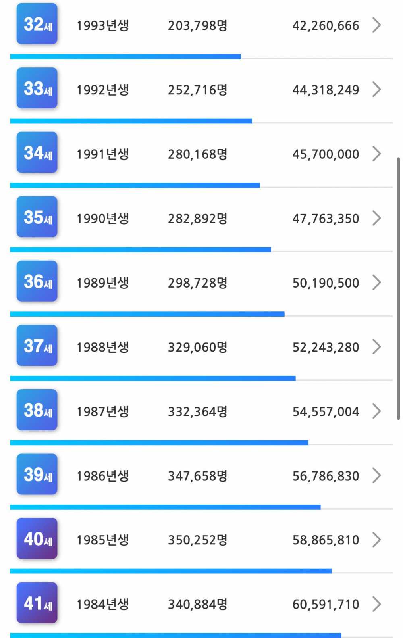
Task: Click the 282,892명 population count
Action: pos(197,219)
